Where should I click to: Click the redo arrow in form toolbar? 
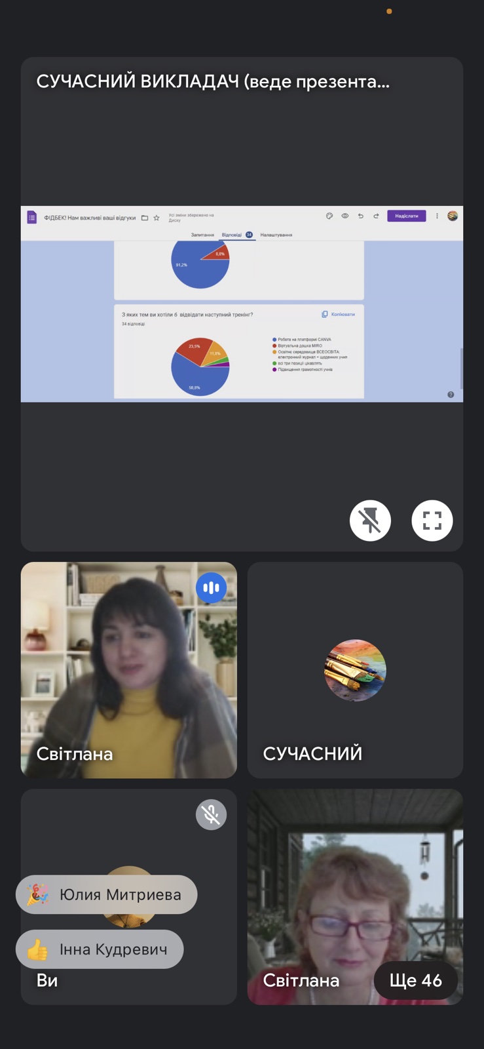[376, 216]
